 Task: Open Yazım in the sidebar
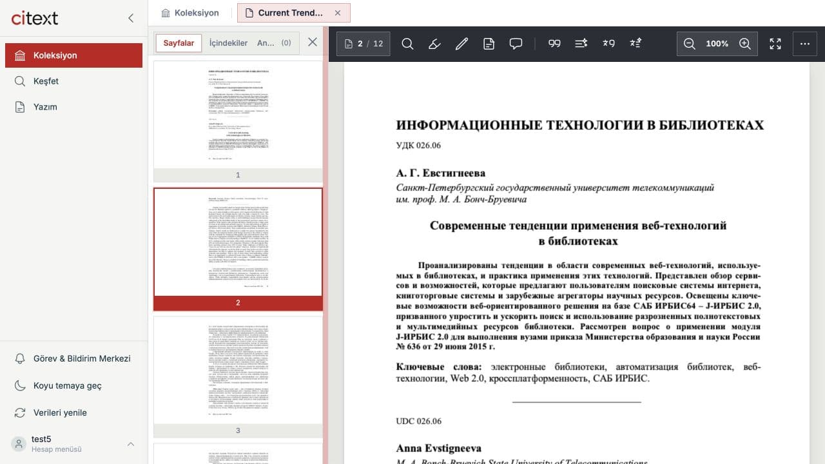[73, 107]
